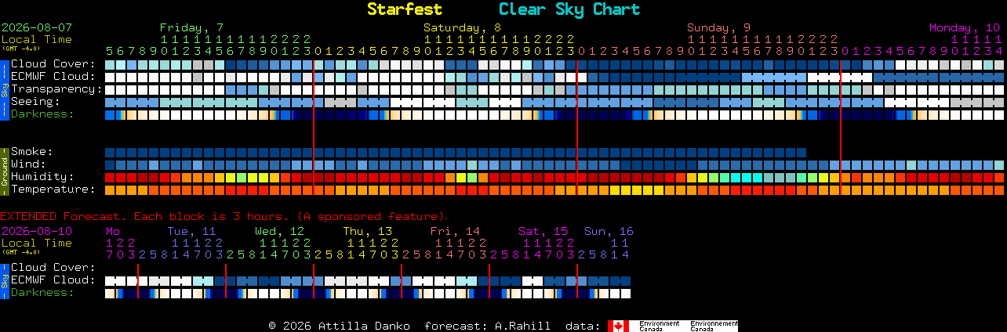
Task: Click the Fri, 14 extended day header
Action: click(455, 232)
